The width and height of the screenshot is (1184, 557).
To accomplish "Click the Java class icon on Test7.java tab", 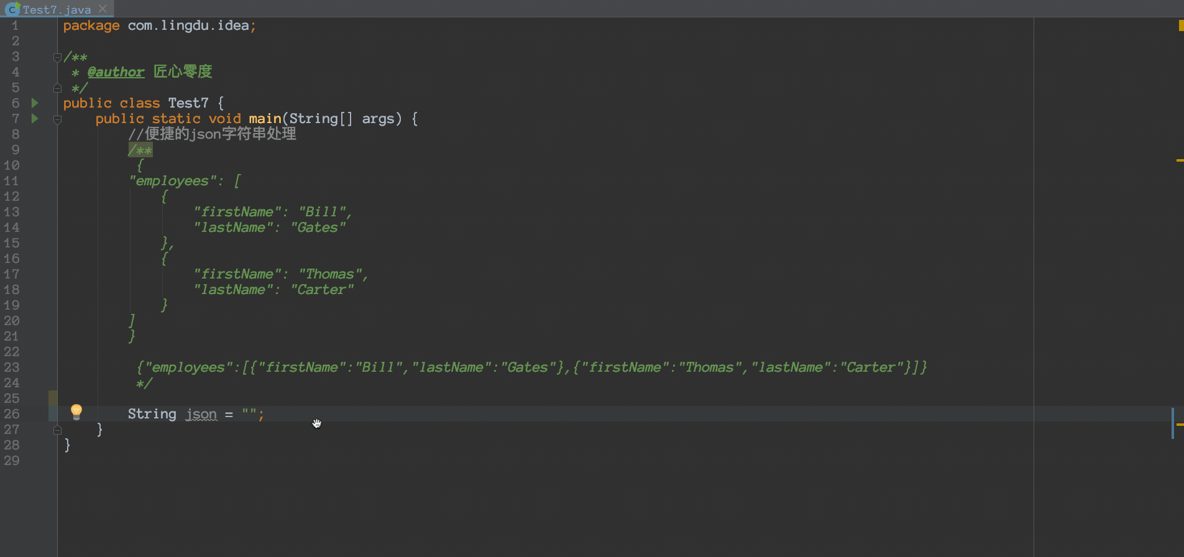I will coord(12,9).
